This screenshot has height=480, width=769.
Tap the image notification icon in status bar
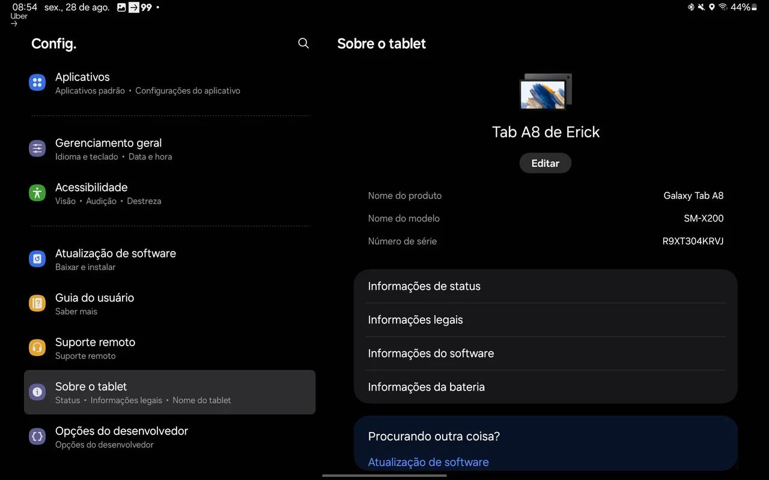[x=121, y=7]
